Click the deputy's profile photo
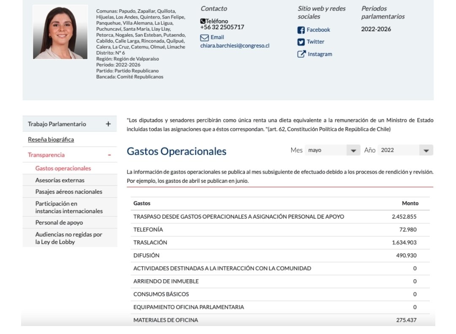 [x=60, y=32]
